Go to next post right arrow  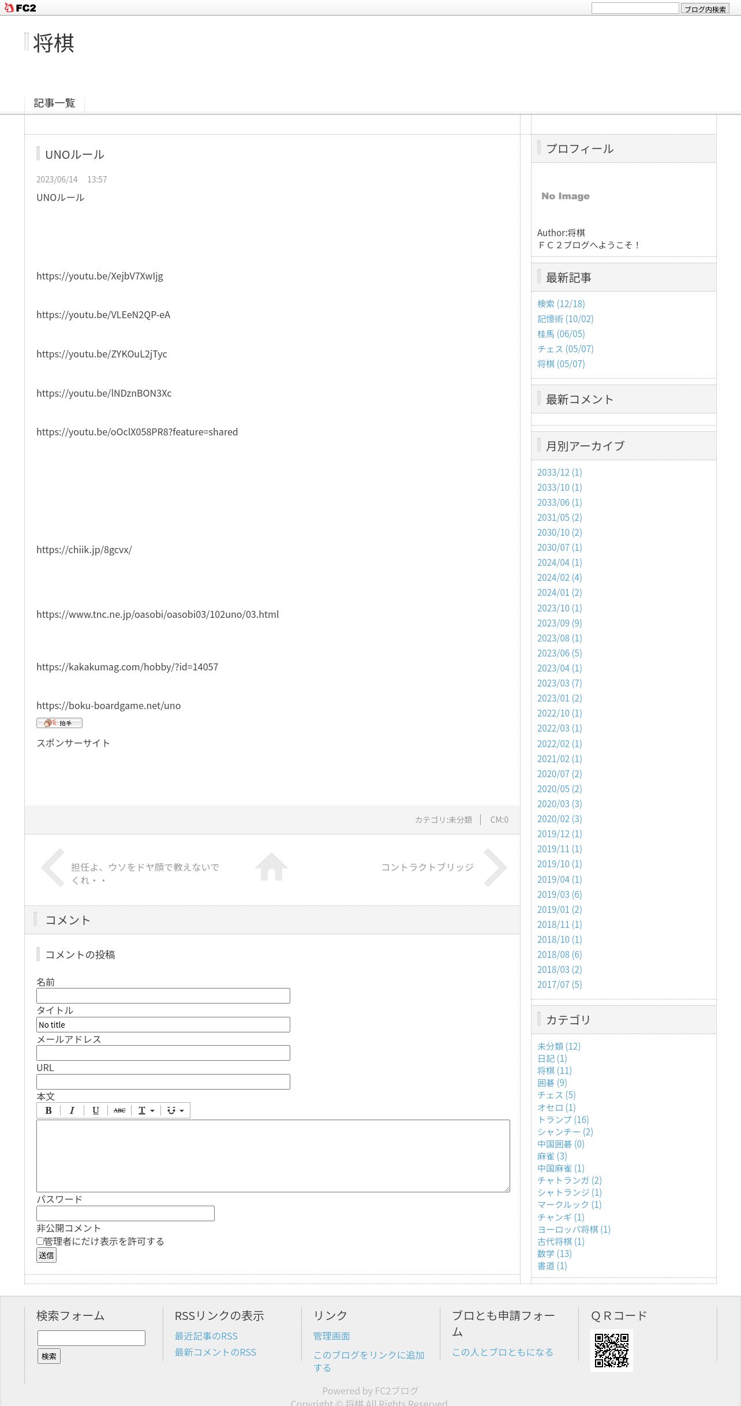pyautogui.click(x=495, y=867)
